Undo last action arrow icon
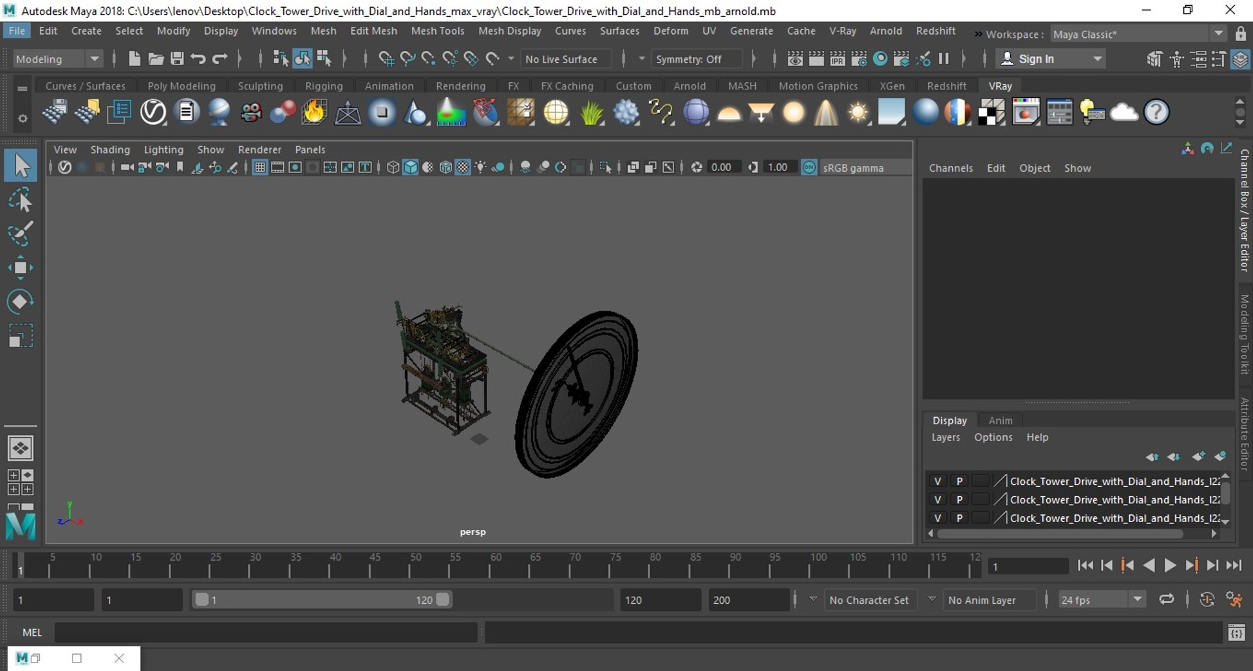1253x671 pixels. coord(198,59)
